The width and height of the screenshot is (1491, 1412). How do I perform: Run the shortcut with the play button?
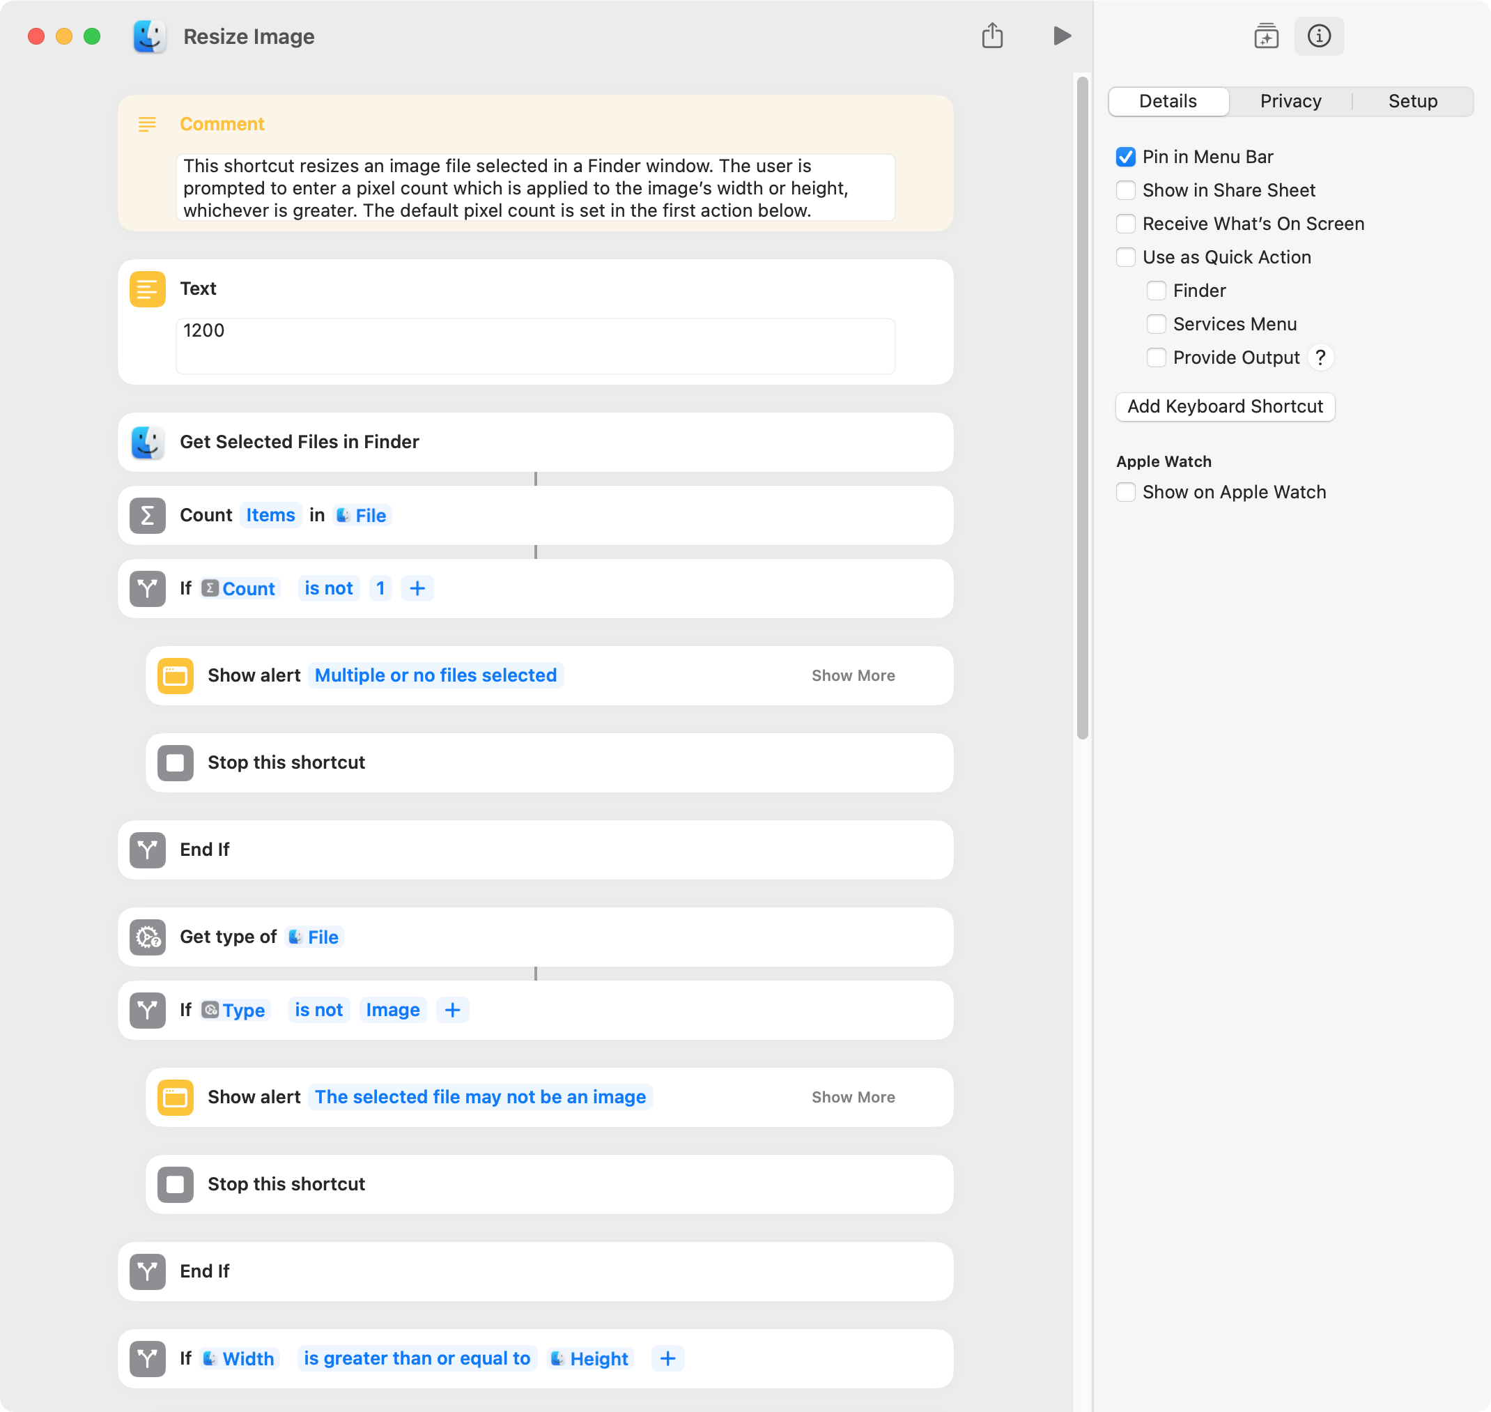point(1061,36)
